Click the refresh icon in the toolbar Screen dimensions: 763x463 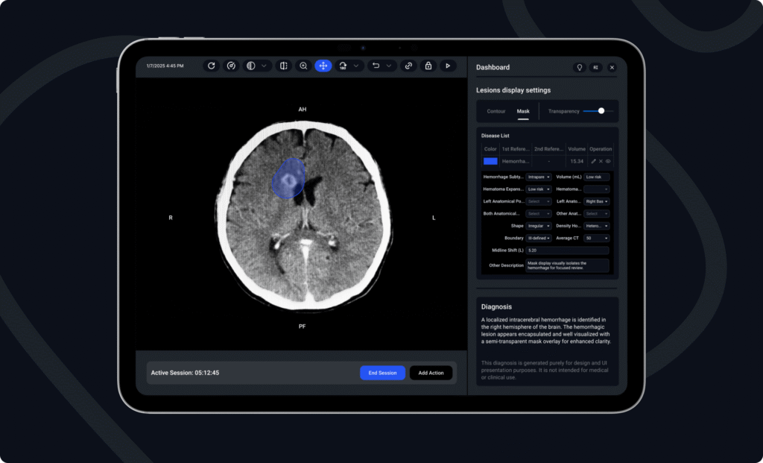point(212,66)
